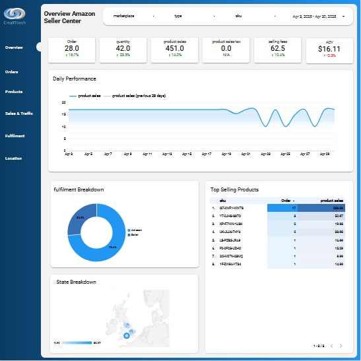
Task: Click the Daily Performance chart title
Action: (x=75, y=79)
